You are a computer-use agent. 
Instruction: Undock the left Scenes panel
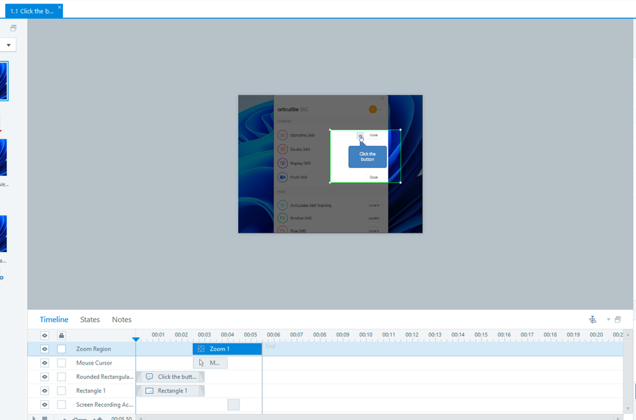13,28
